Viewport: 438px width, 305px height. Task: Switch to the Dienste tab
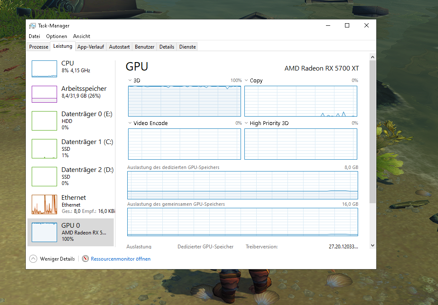point(187,47)
